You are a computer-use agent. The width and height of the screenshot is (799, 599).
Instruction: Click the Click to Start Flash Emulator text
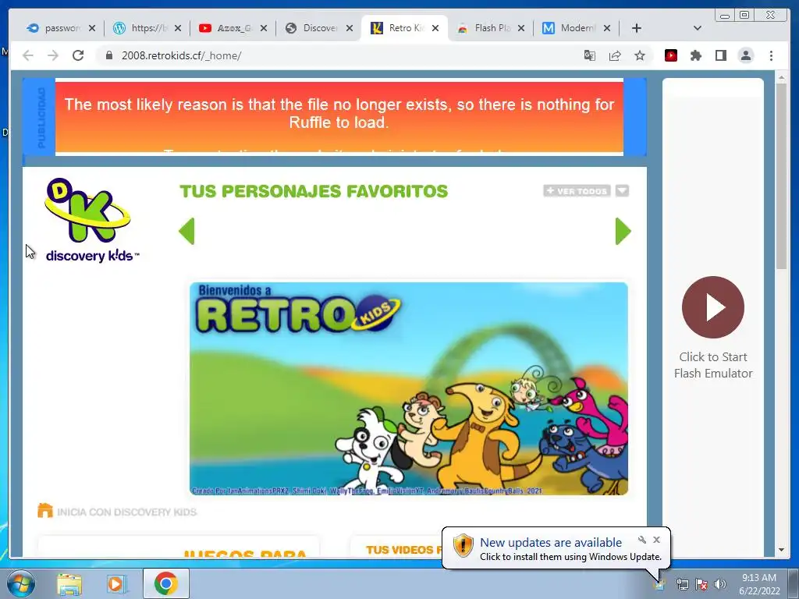point(713,365)
